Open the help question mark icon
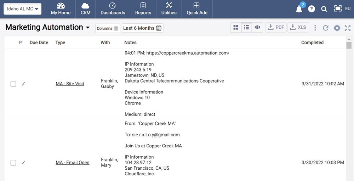354x181 pixels. pos(312,9)
